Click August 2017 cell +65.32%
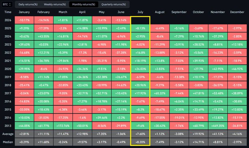 click(160, 93)
